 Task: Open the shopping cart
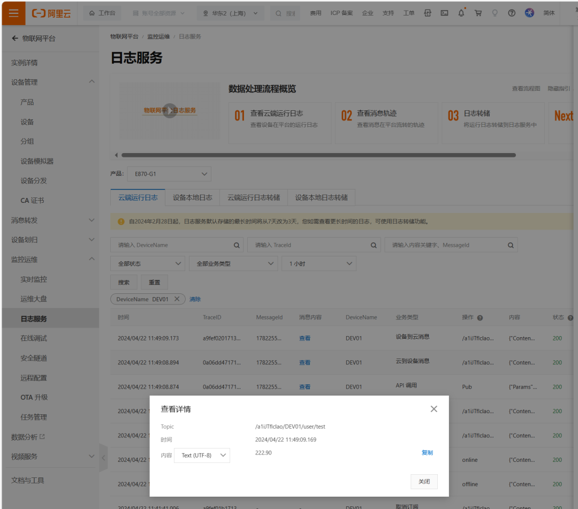point(478,13)
